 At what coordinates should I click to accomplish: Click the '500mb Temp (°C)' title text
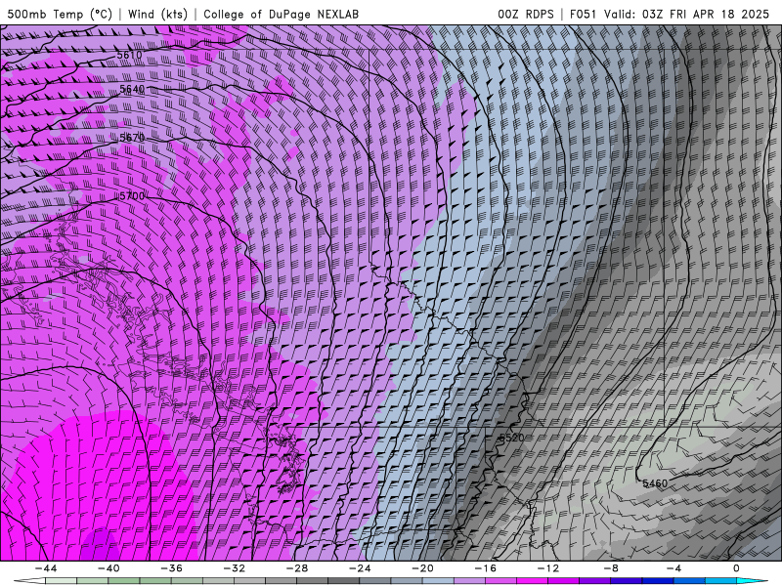tap(60, 14)
